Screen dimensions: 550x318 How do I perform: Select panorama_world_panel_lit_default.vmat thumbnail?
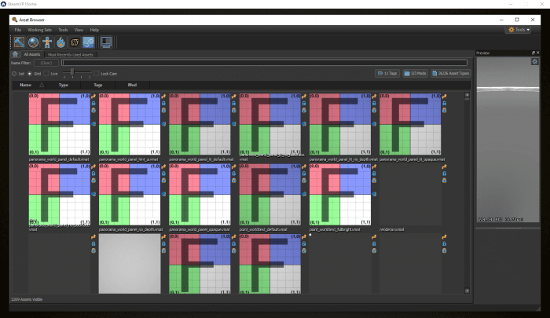point(200,124)
